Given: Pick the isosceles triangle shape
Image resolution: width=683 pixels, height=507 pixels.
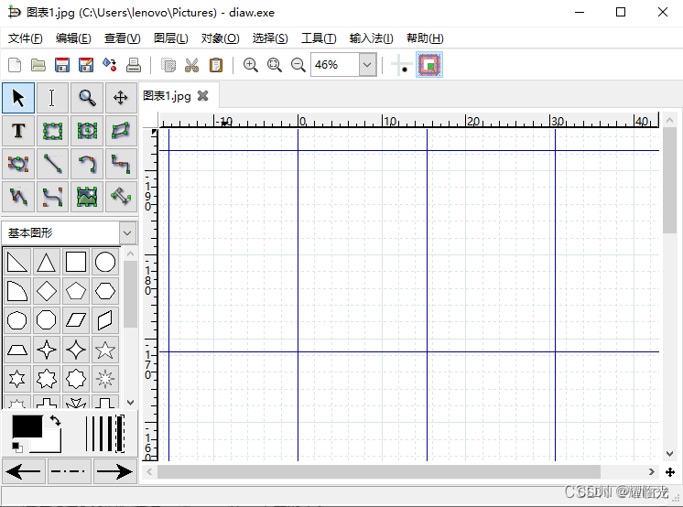Looking at the screenshot, I should click(x=47, y=263).
